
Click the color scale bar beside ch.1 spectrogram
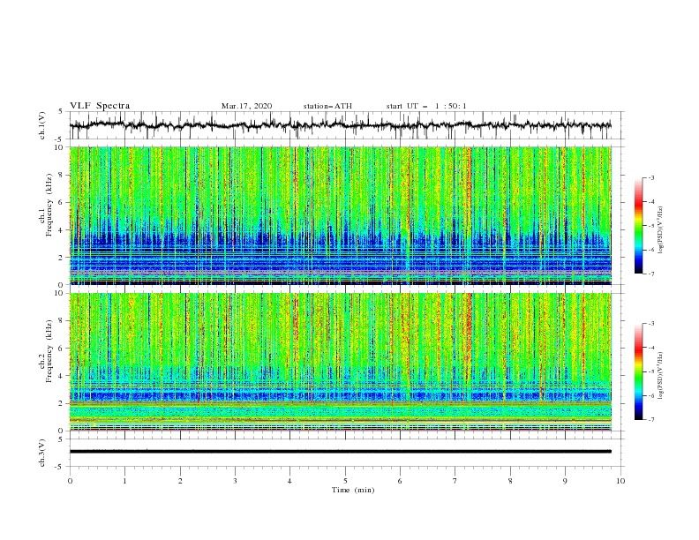pyautogui.click(x=638, y=226)
